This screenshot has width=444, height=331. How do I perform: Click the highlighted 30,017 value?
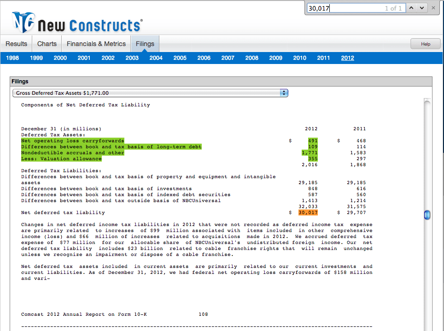pos(308,213)
